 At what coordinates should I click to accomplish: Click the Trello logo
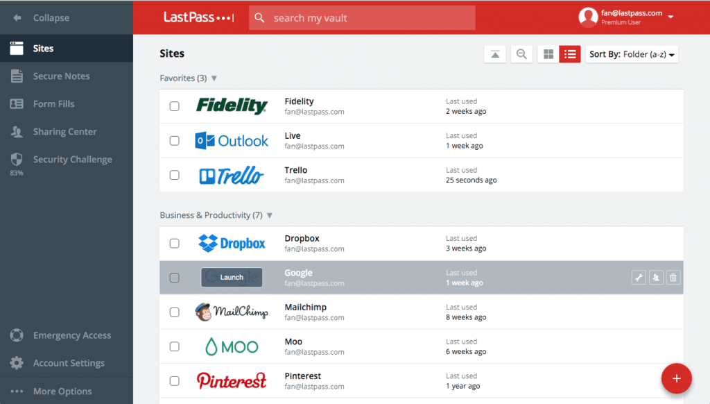tap(232, 176)
